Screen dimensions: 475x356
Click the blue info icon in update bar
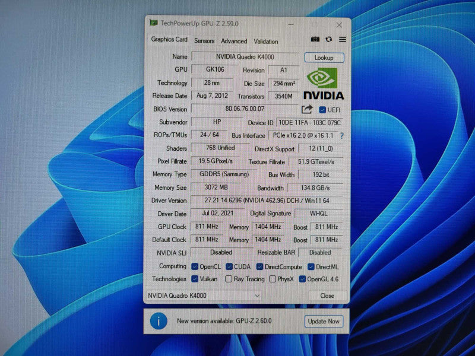tap(159, 321)
